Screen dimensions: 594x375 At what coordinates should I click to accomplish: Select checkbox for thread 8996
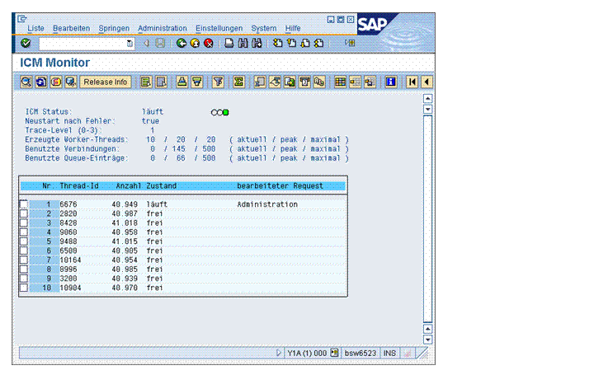click(24, 269)
